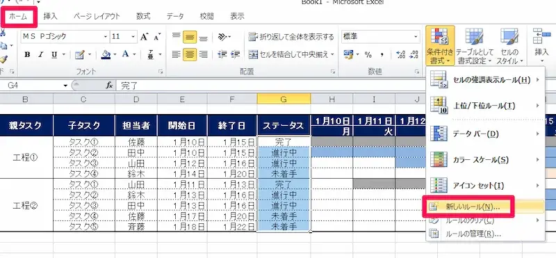Choose ルールの管理(R)... menu item
The width and height of the screenshot is (556, 258).
[x=485, y=234]
